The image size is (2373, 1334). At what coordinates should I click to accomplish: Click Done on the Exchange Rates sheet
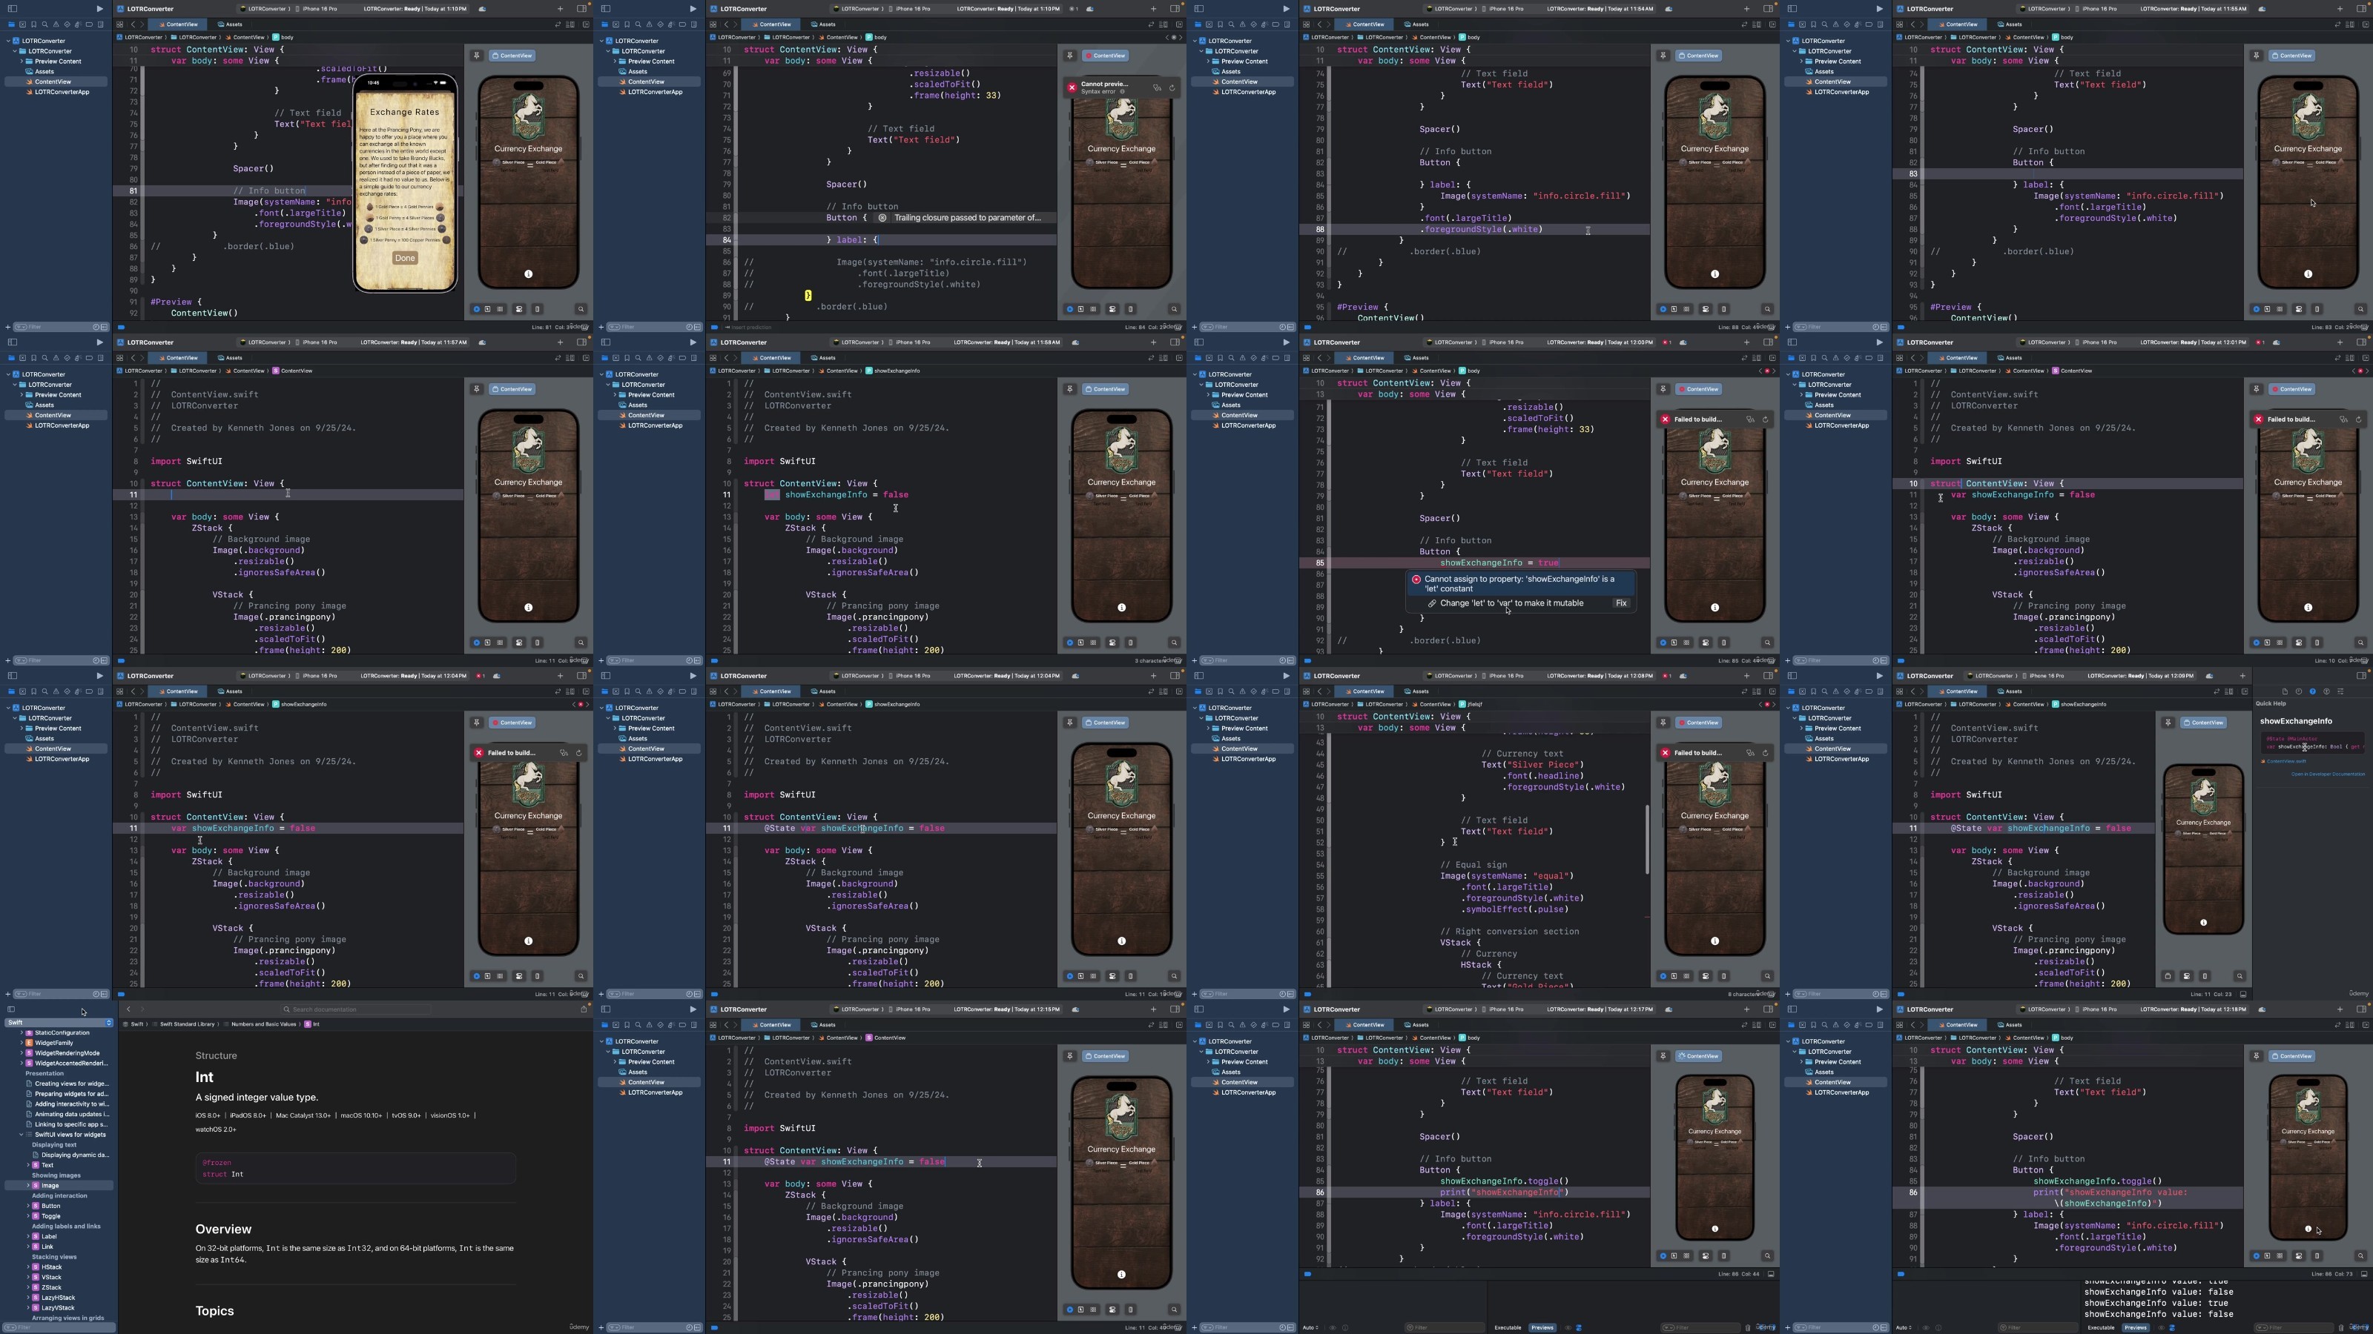pyautogui.click(x=404, y=259)
